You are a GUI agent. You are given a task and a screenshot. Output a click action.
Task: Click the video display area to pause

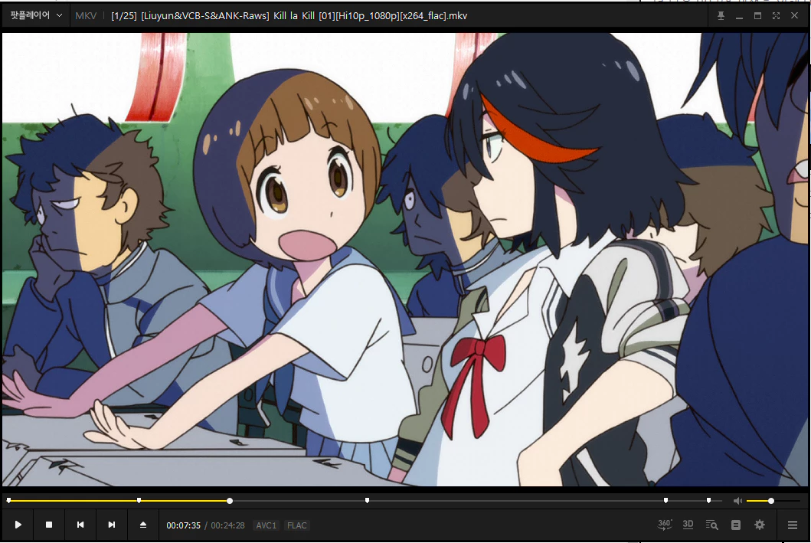point(405,259)
